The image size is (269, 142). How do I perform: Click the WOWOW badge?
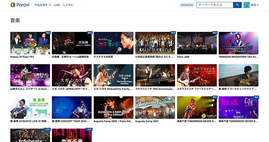[187, 5]
